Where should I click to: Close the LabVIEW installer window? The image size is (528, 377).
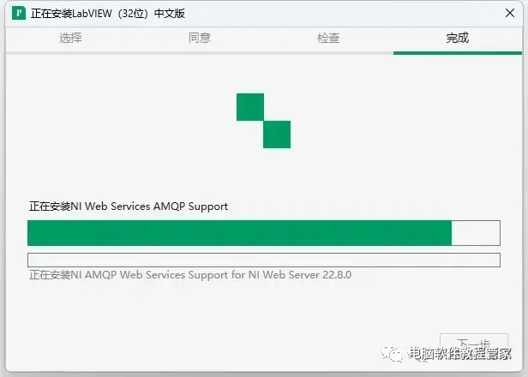pyautogui.click(x=510, y=13)
